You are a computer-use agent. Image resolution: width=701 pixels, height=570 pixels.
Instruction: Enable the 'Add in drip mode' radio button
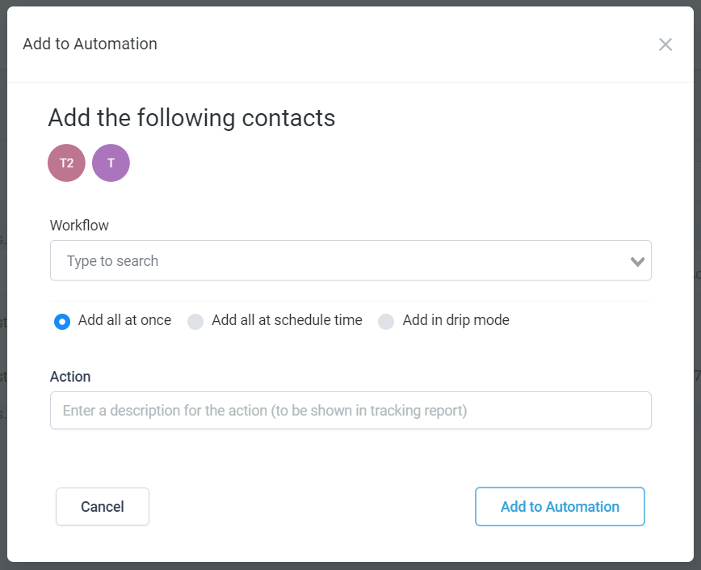pos(386,321)
